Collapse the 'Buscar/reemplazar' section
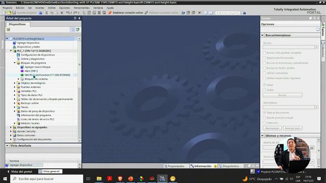Screen dimensions: 326x183 click(262, 35)
